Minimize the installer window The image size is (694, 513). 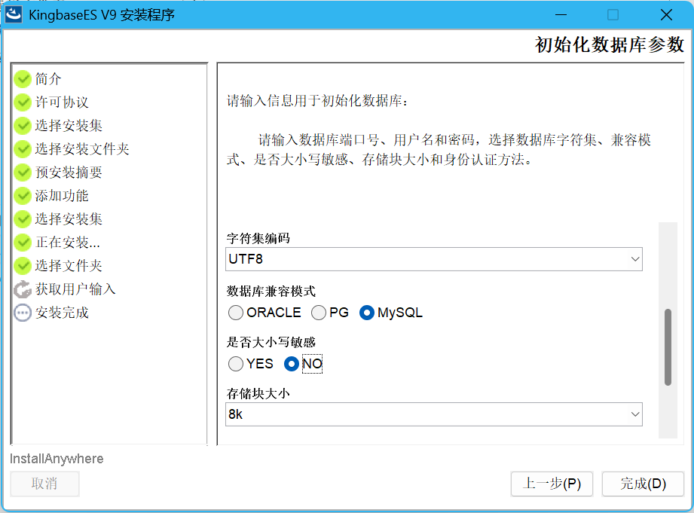(561, 14)
